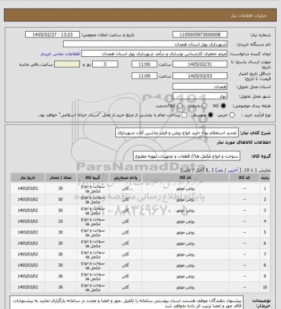Choose the متوسط purchase type radio
The width and height of the screenshot is (281, 309).
210,115
